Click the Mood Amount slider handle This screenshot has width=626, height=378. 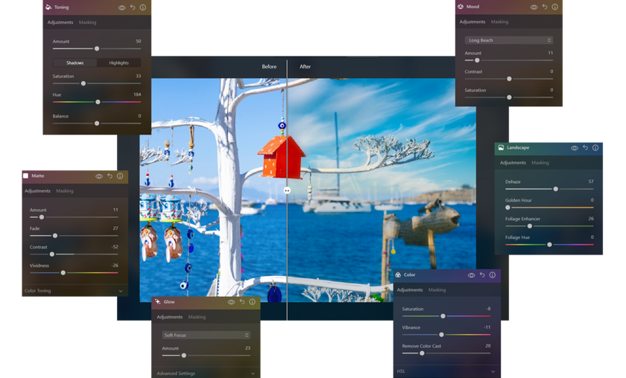tap(477, 60)
